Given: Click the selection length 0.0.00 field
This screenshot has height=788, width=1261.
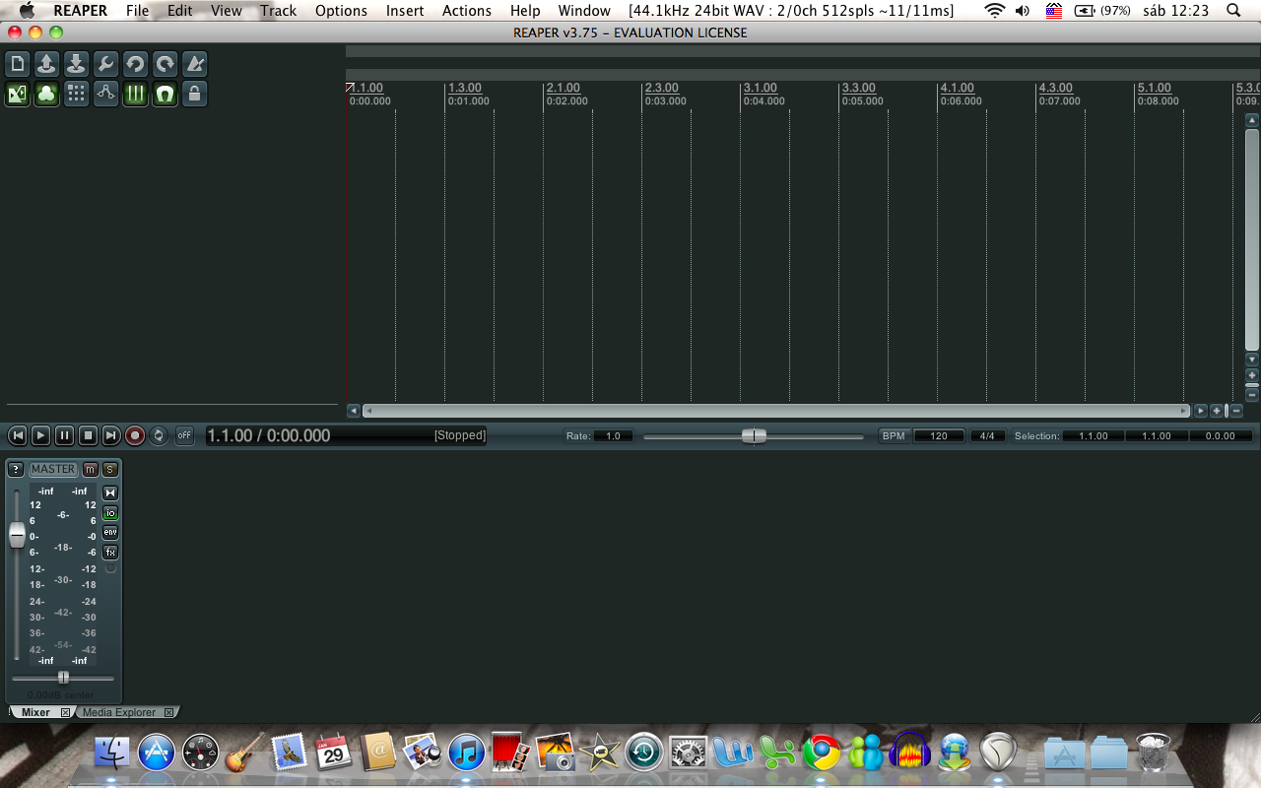Looking at the screenshot, I should point(1221,435).
